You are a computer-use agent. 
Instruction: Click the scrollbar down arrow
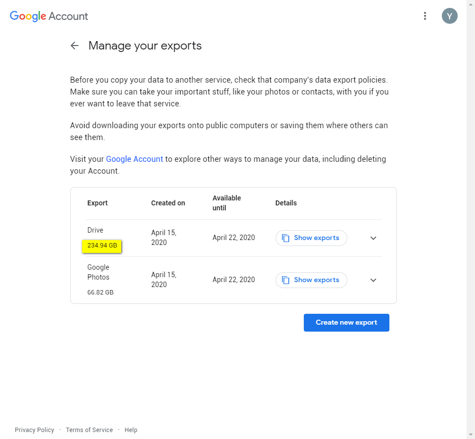[471, 435]
